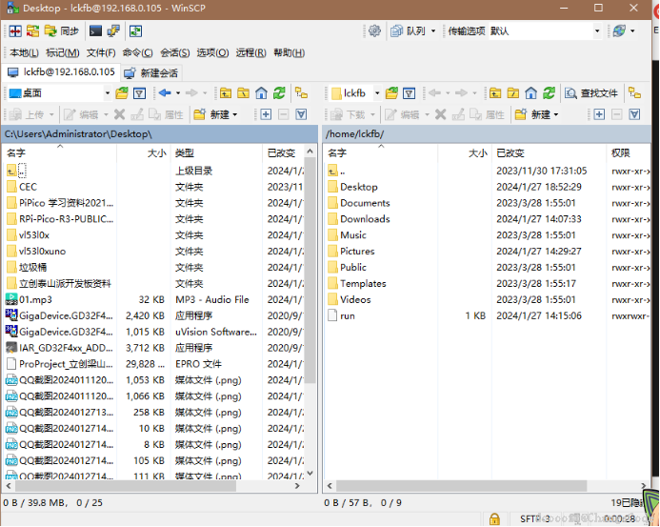This screenshot has width=660, height=527.
Task: Click the 队列 queue button
Action: (x=409, y=31)
